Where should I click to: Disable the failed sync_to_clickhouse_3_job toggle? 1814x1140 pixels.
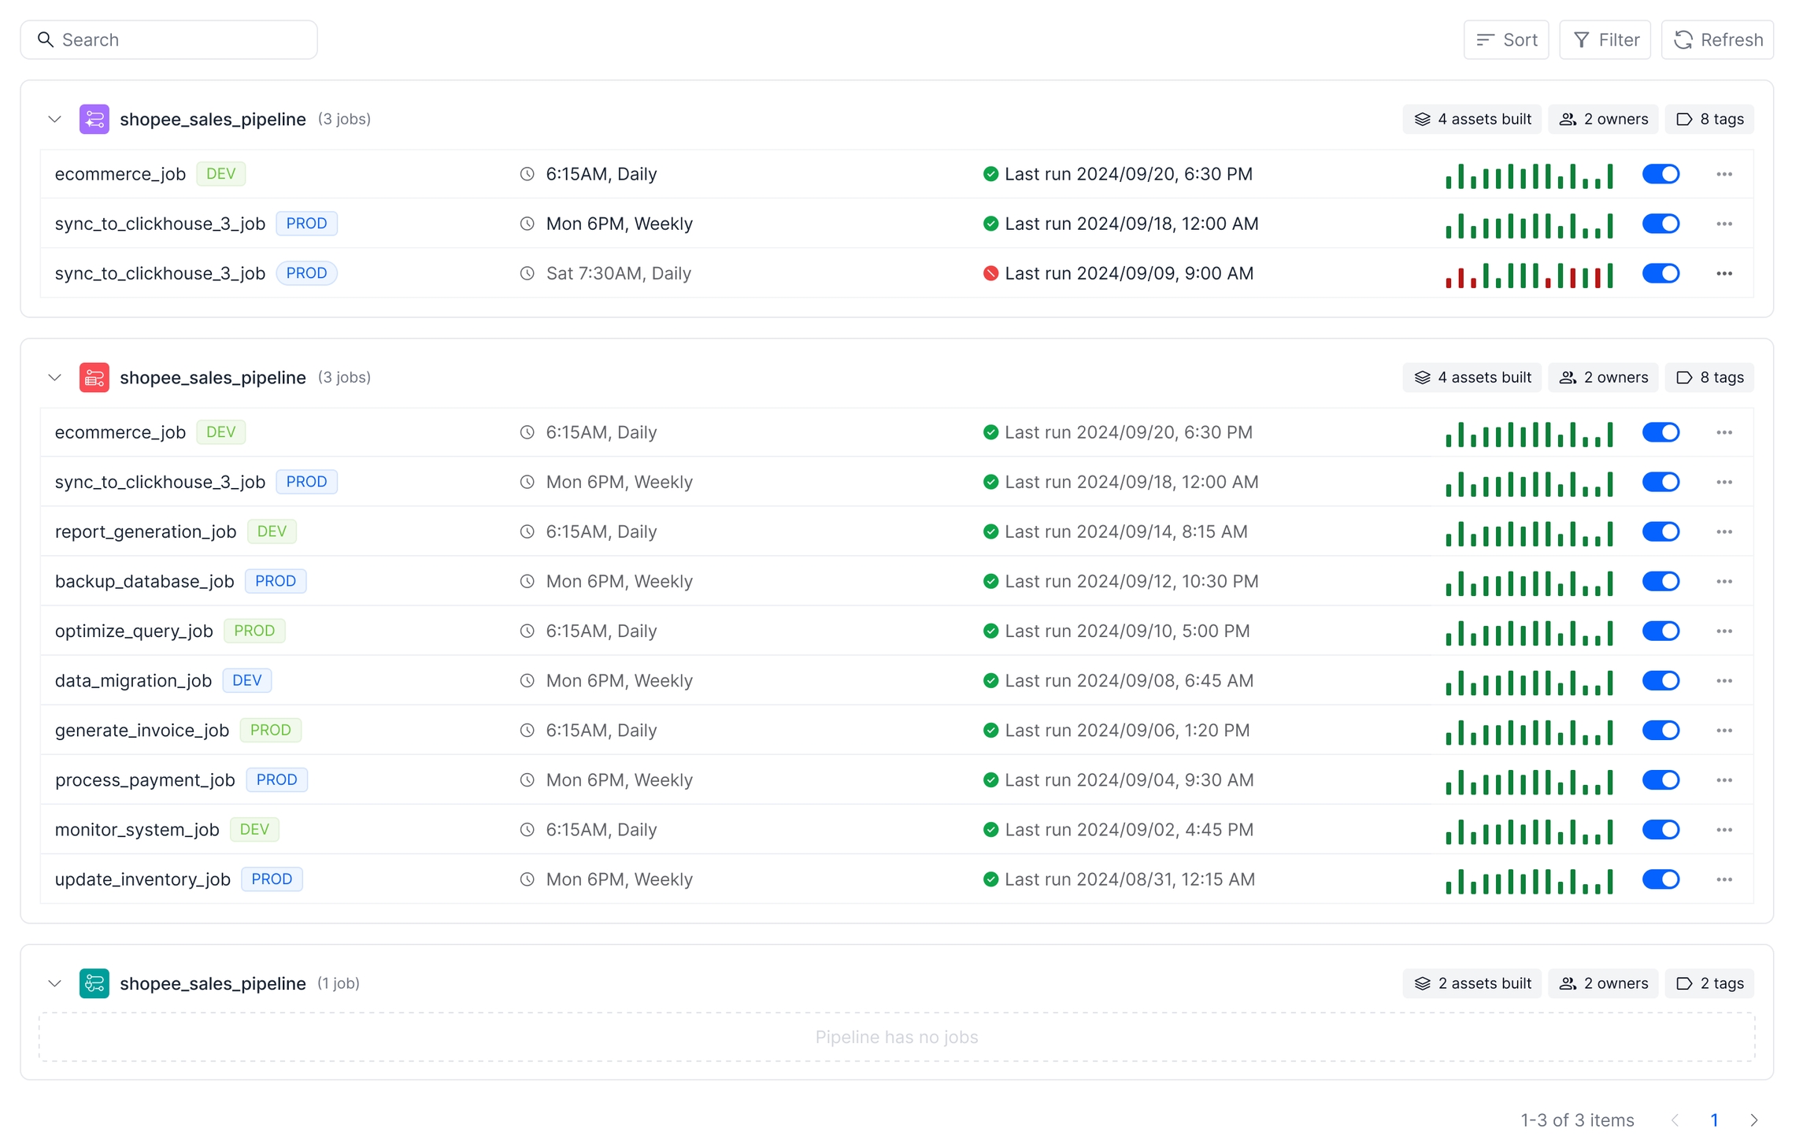click(1660, 273)
